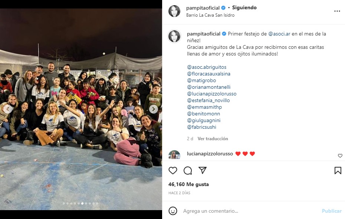The height and width of the screenshot is (219, 345).
Task: Share the post via paper plane icon
Action: point(203,170)
